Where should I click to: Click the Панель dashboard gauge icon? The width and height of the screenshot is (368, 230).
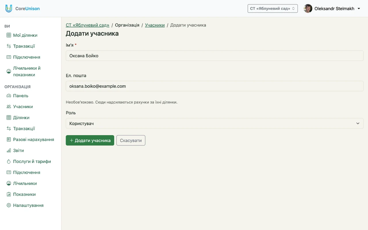9,96
